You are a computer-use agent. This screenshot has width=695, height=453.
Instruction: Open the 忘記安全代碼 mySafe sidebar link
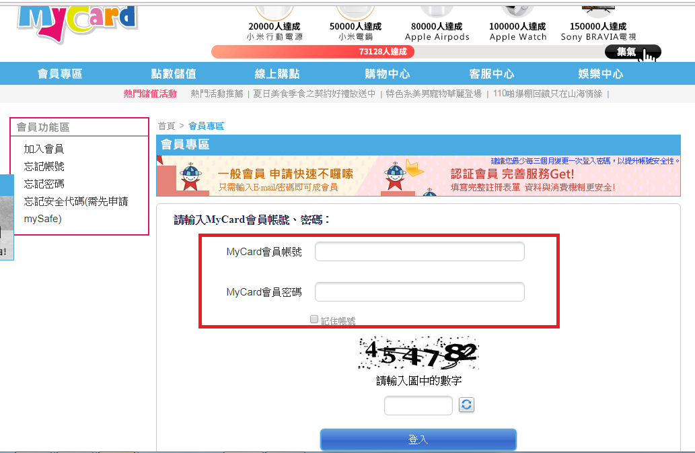tap(76, 210)
